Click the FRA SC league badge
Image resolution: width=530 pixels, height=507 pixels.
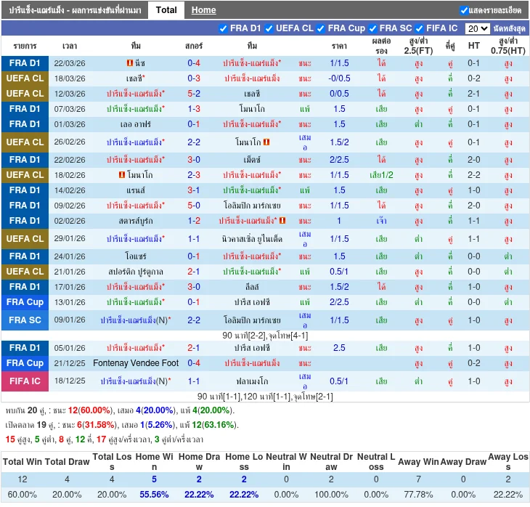(25, 320)
